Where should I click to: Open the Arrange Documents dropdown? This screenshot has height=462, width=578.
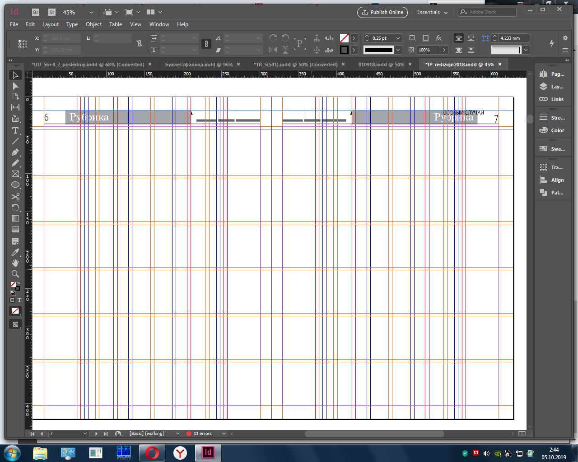154,12
